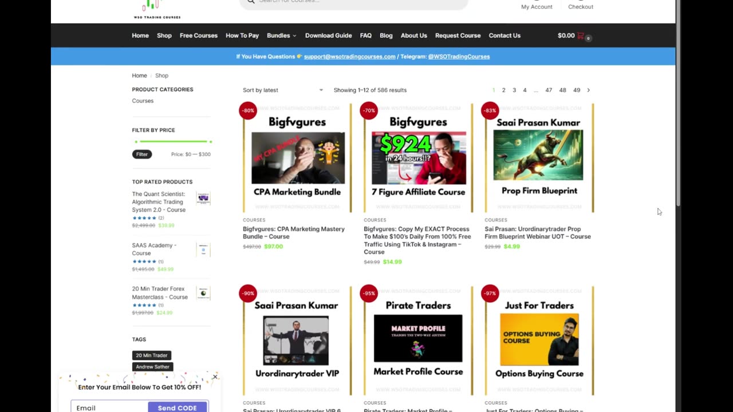Open Shop in navigation bar
The image size is (733, 412).
click(x=164, y=35)
